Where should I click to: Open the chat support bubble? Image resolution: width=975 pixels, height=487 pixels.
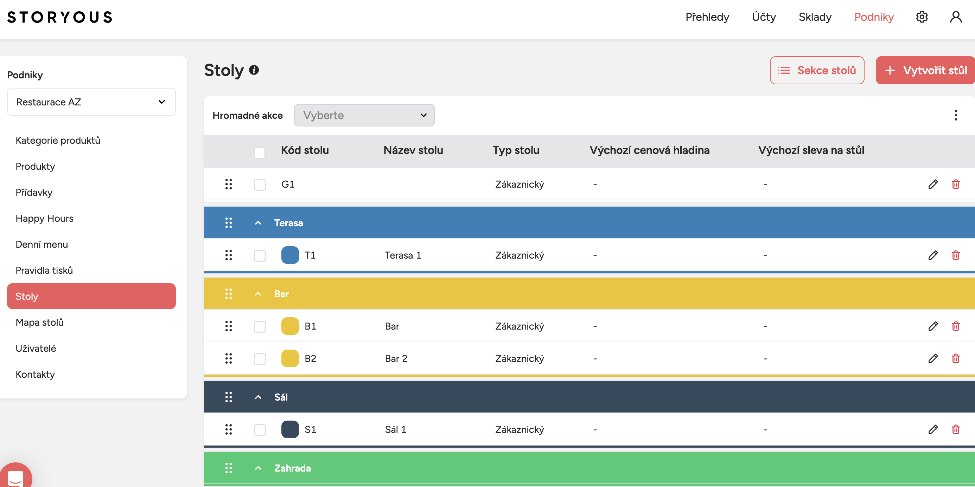[x=15, y=477]
